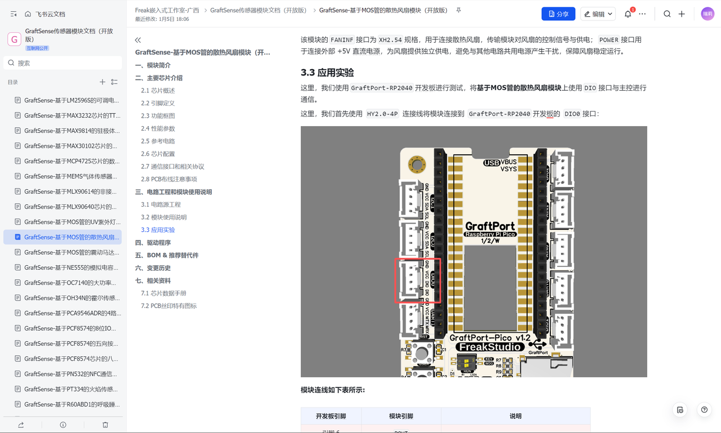Open the help question mark icon
Viewport: 721px width, 433px height.
[x=704, y=410]
